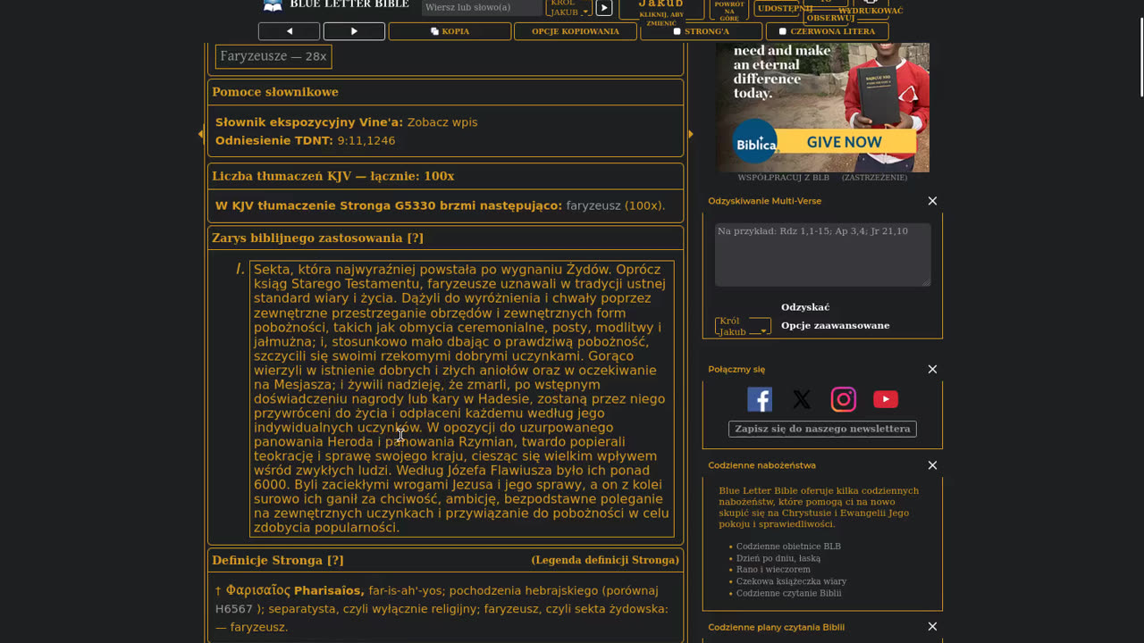Open the Facebook icon
The width and height of the screenshot is (1144, 643).
coord(760,399)
